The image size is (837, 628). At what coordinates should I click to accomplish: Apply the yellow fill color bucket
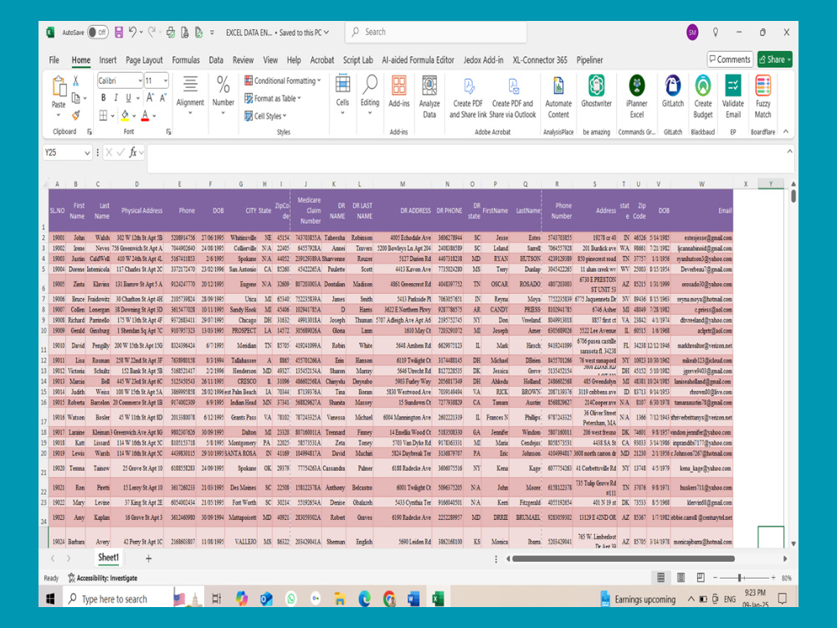125,116
